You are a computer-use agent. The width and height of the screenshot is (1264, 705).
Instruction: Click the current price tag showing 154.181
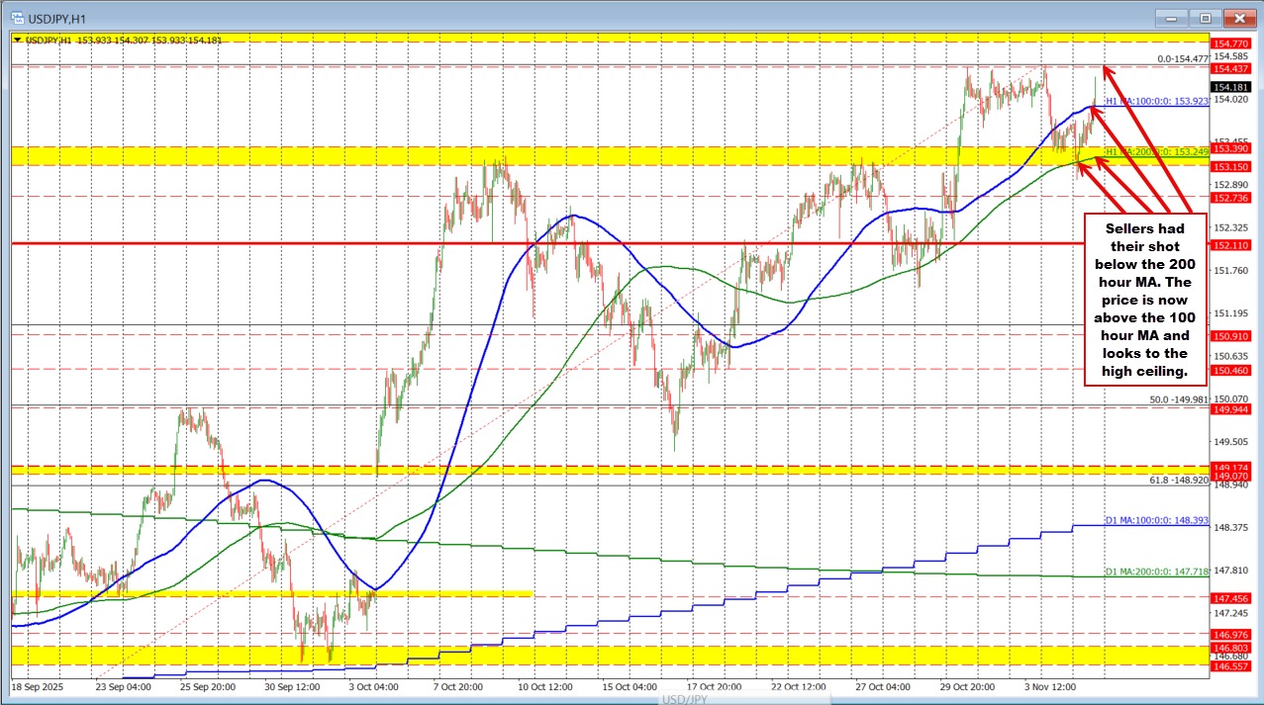point(1230,87)
